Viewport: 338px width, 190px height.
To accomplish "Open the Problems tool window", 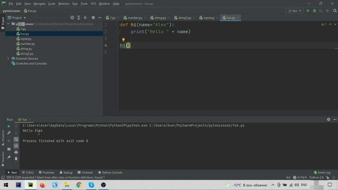I will 46,173.
